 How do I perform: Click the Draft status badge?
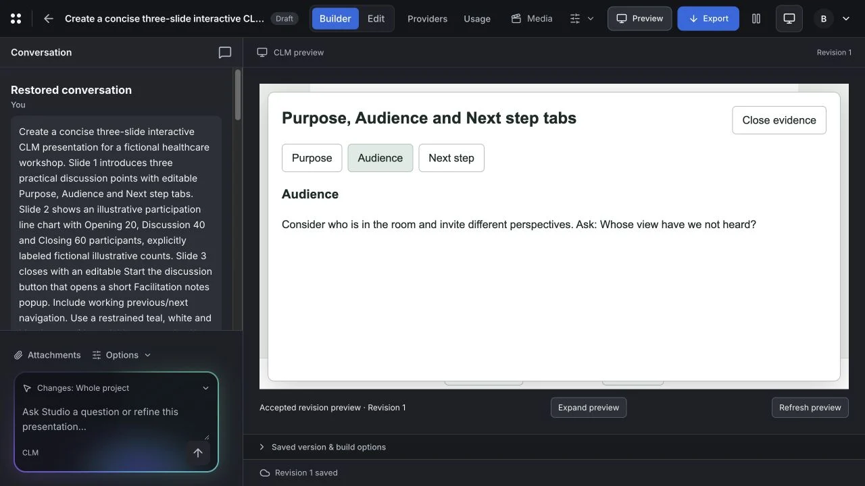click(x=285, y=19)
